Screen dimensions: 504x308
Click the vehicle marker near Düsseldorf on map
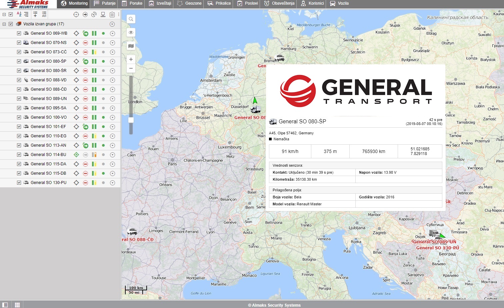(256, 109)
